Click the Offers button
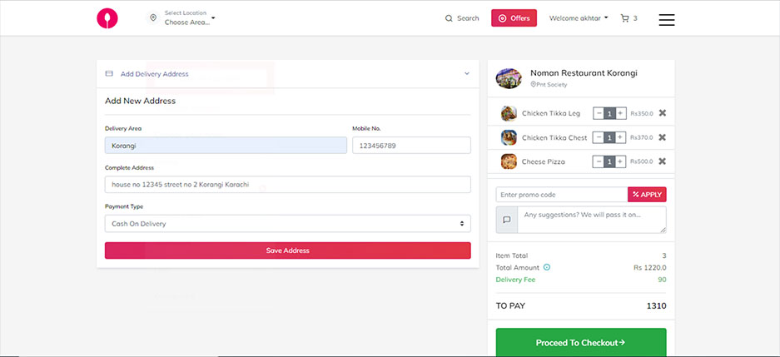 (x=514, y=18)
